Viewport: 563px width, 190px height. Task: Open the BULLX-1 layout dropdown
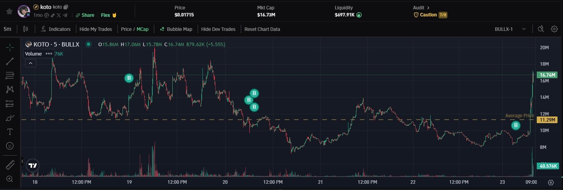(x=510, y=29)
